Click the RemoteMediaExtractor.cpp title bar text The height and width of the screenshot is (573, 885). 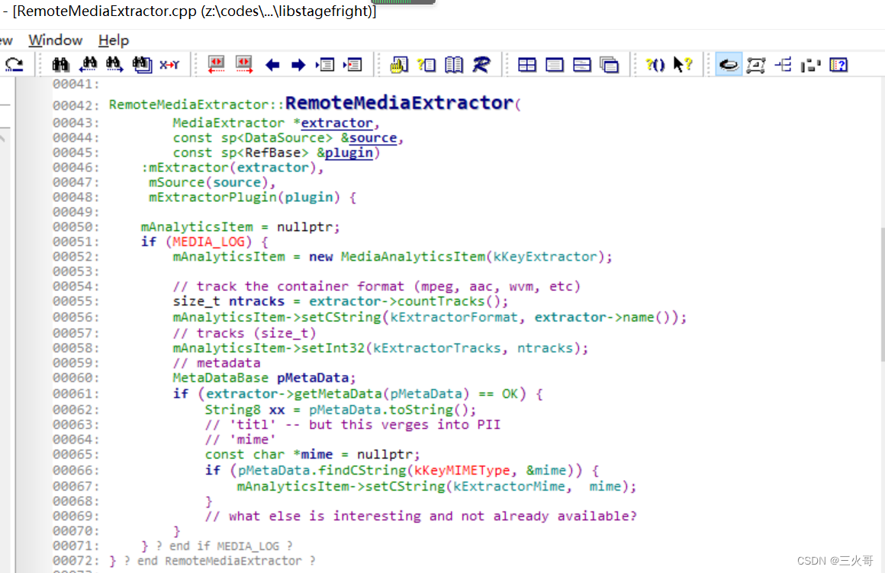(195, 11)
